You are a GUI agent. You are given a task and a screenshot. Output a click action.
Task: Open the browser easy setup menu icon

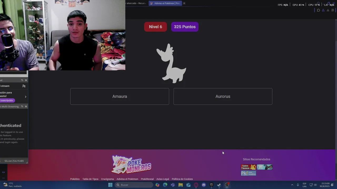[x=333, y=10]
